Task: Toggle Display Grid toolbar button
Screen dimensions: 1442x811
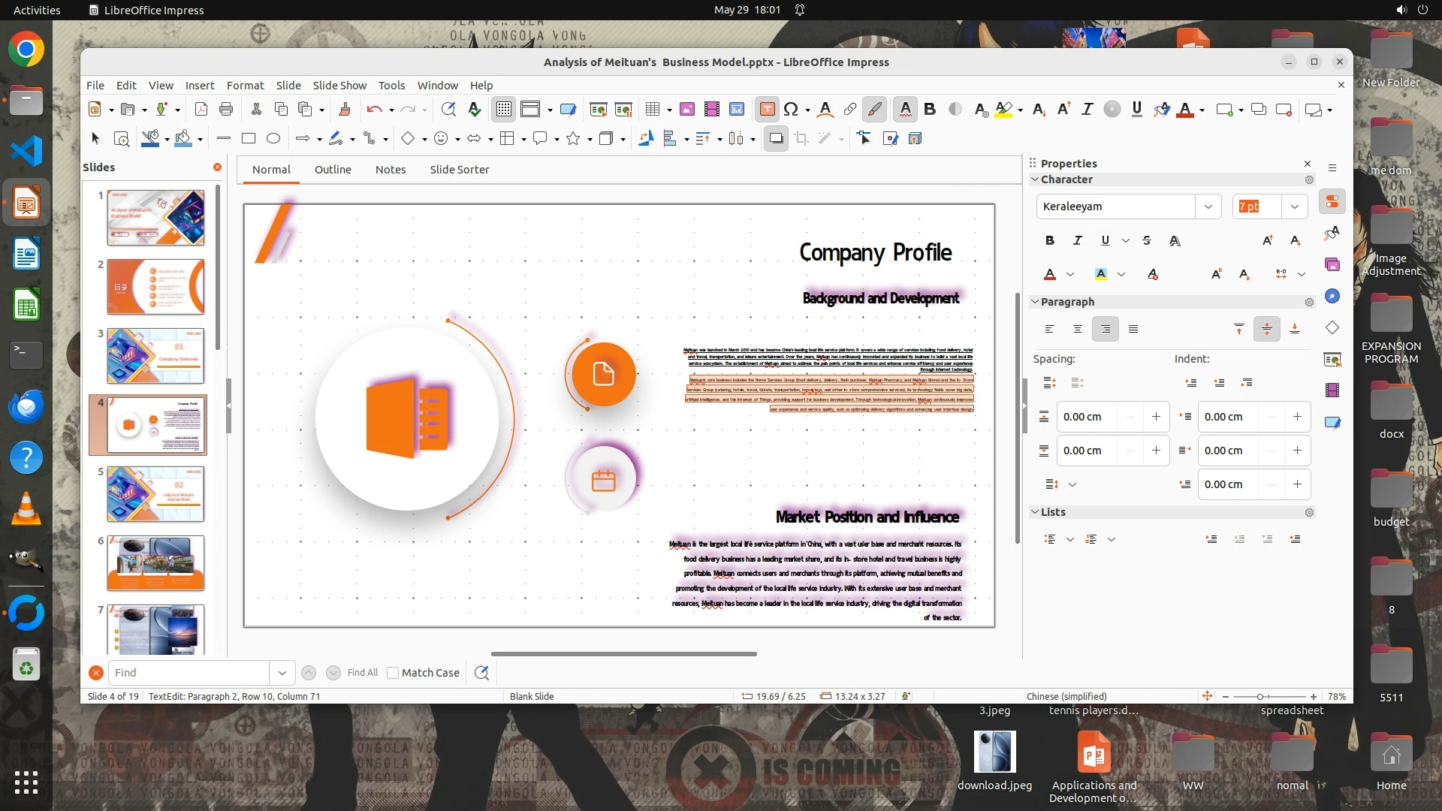Action: pos(503,110)
